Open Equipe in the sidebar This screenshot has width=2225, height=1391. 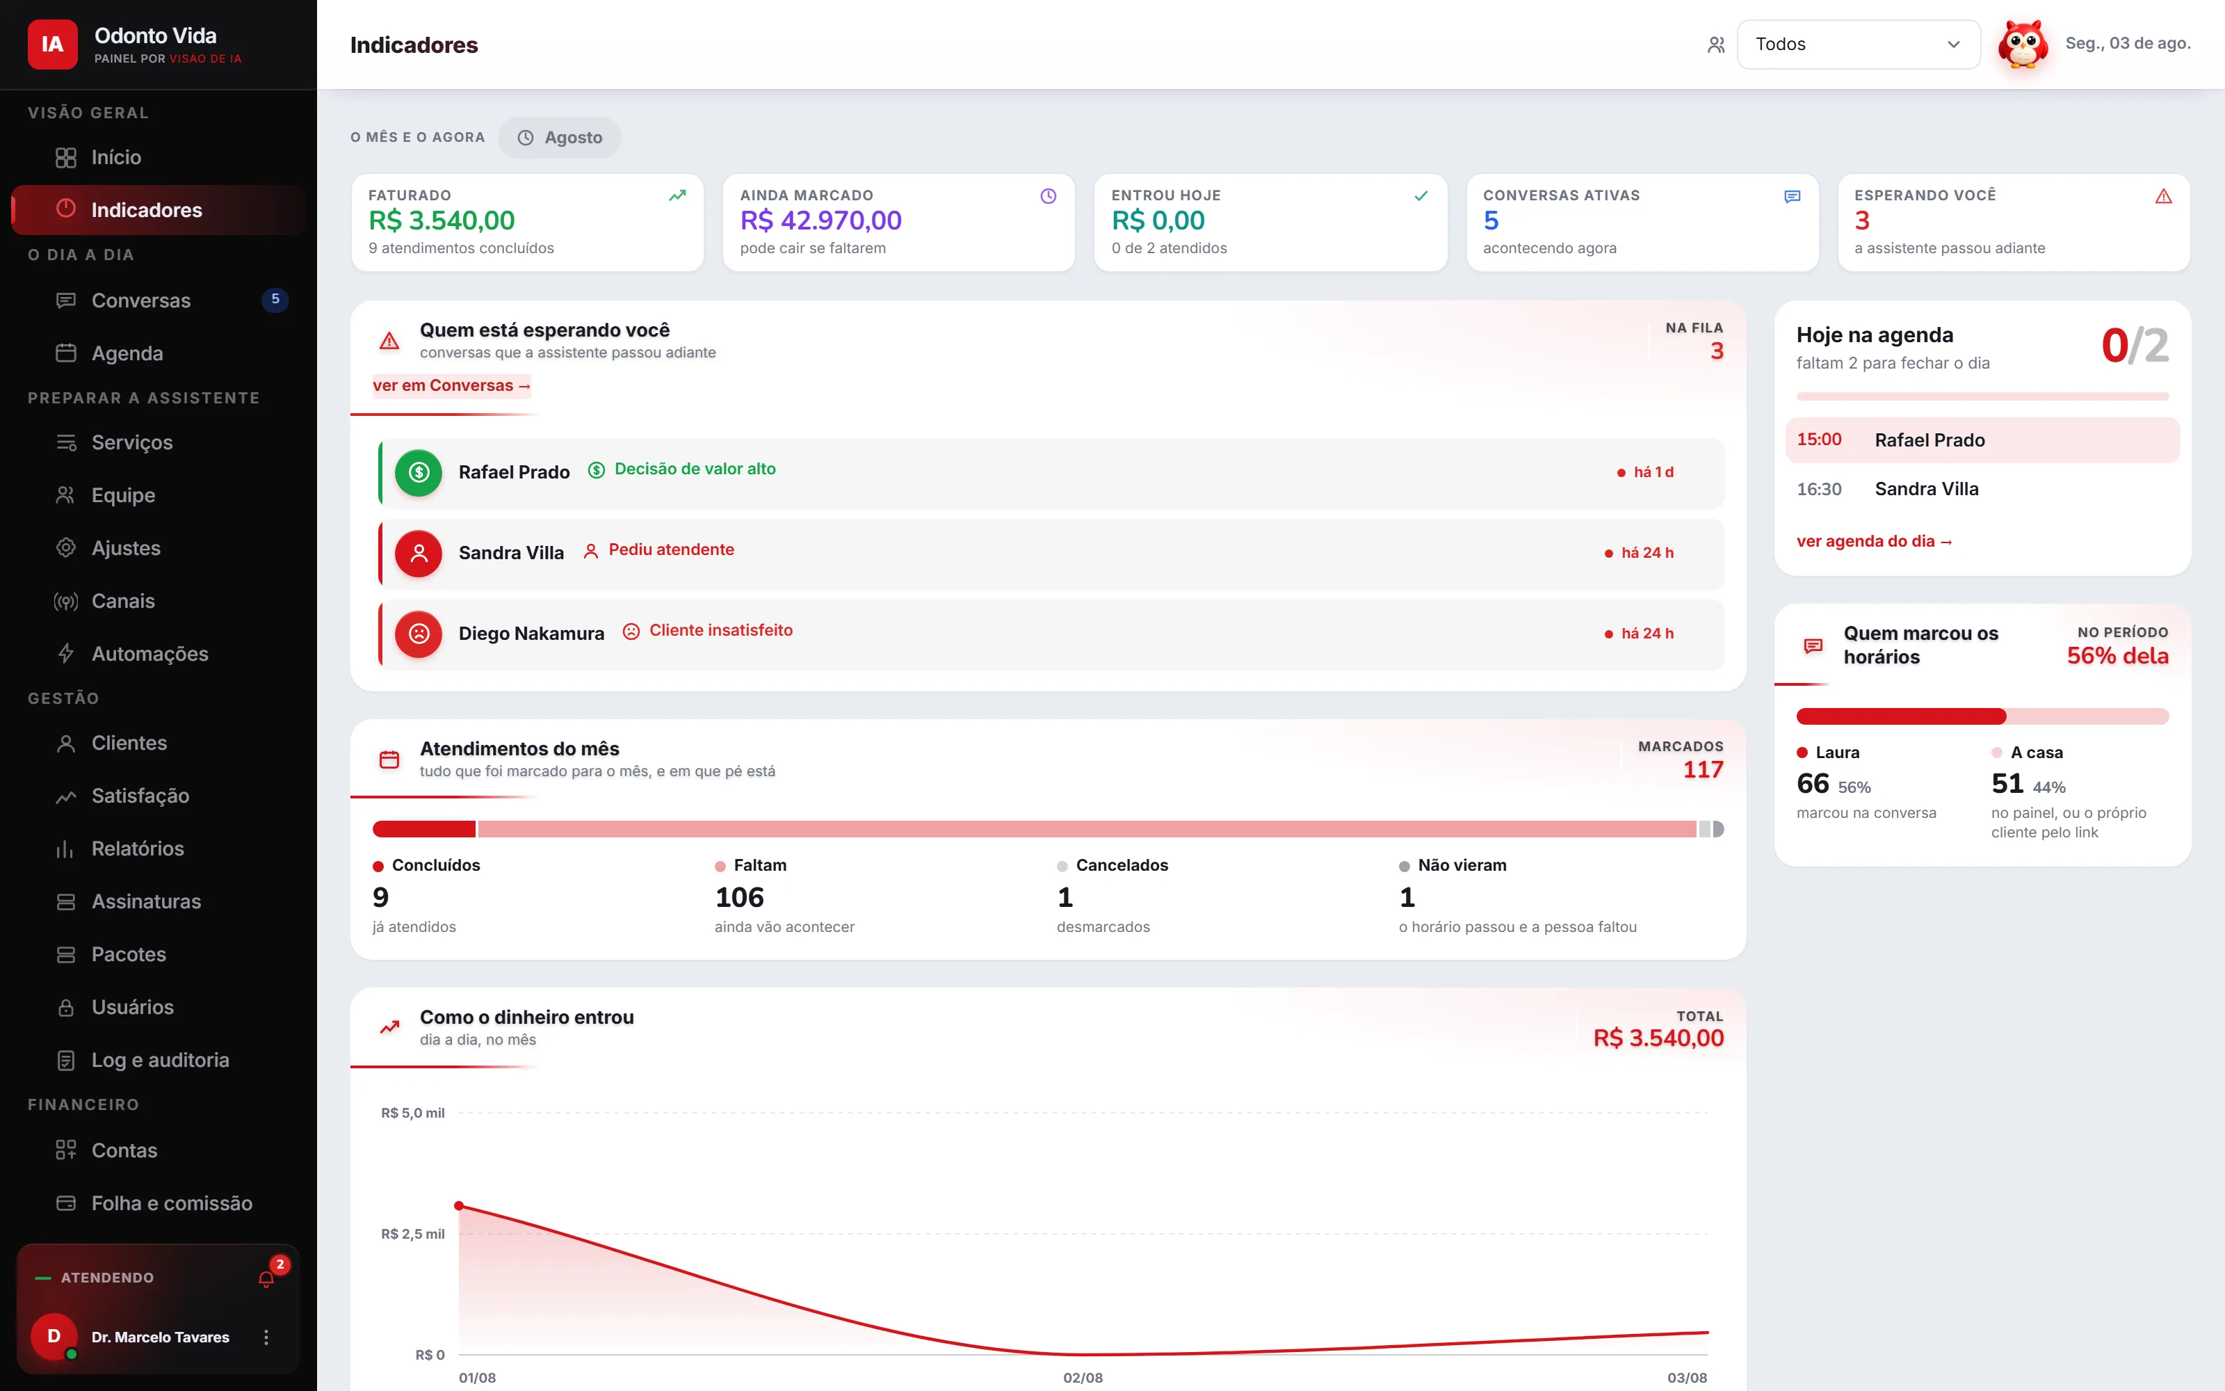(x=158, y=495)
